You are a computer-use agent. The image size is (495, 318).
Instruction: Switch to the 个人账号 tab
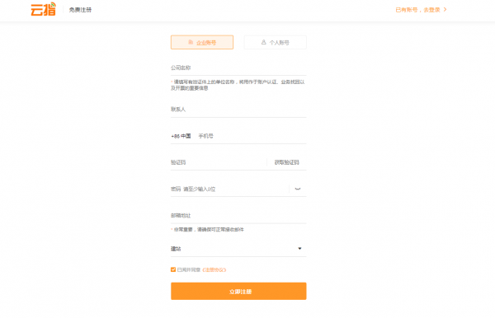[275, 42]
